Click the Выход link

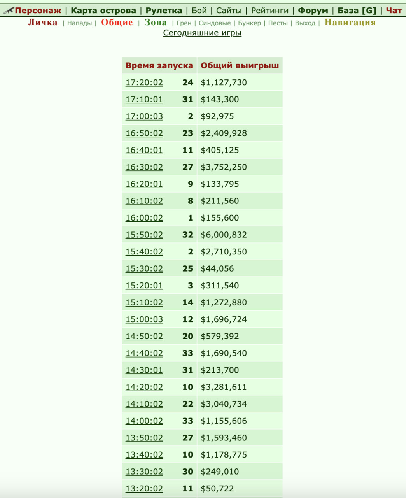coord(305,23)
